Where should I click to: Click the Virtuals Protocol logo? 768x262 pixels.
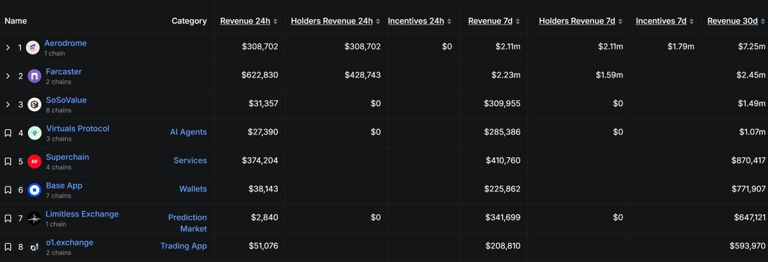click(34, 134)
